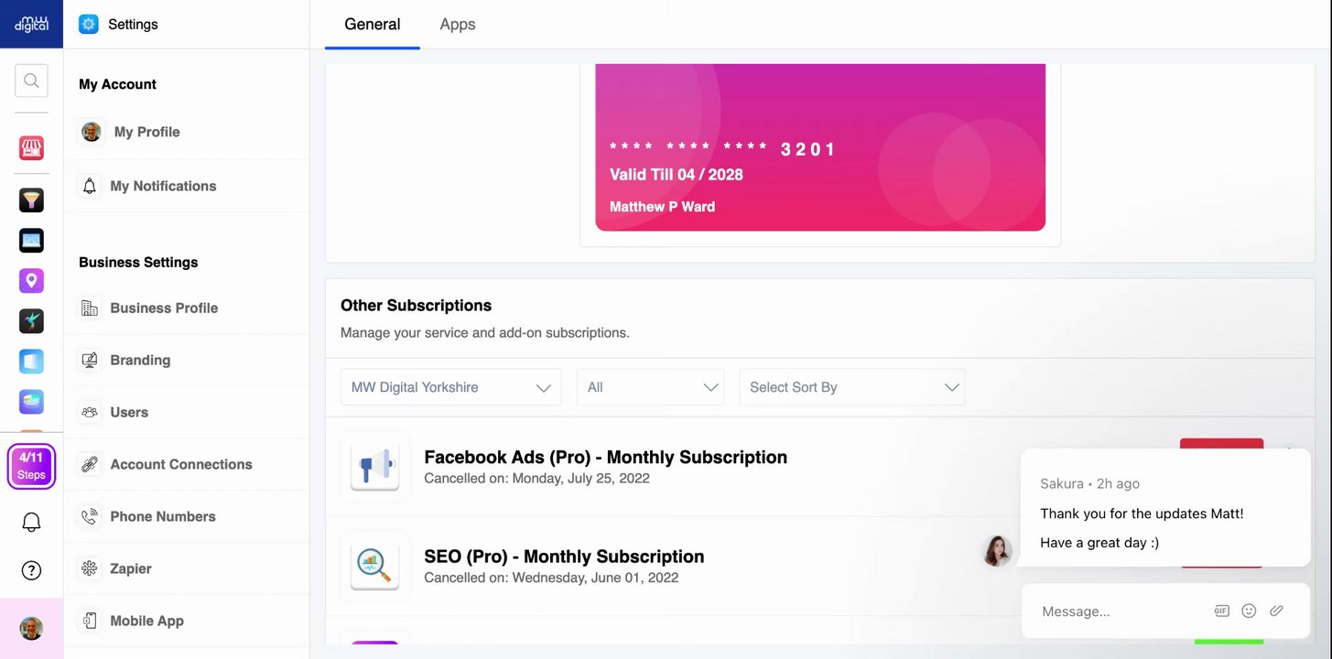This screenshot has height=659, width=1332.
Task: Expand the MW Digital Yorkshire dropdown
Action: click(450, 387)
